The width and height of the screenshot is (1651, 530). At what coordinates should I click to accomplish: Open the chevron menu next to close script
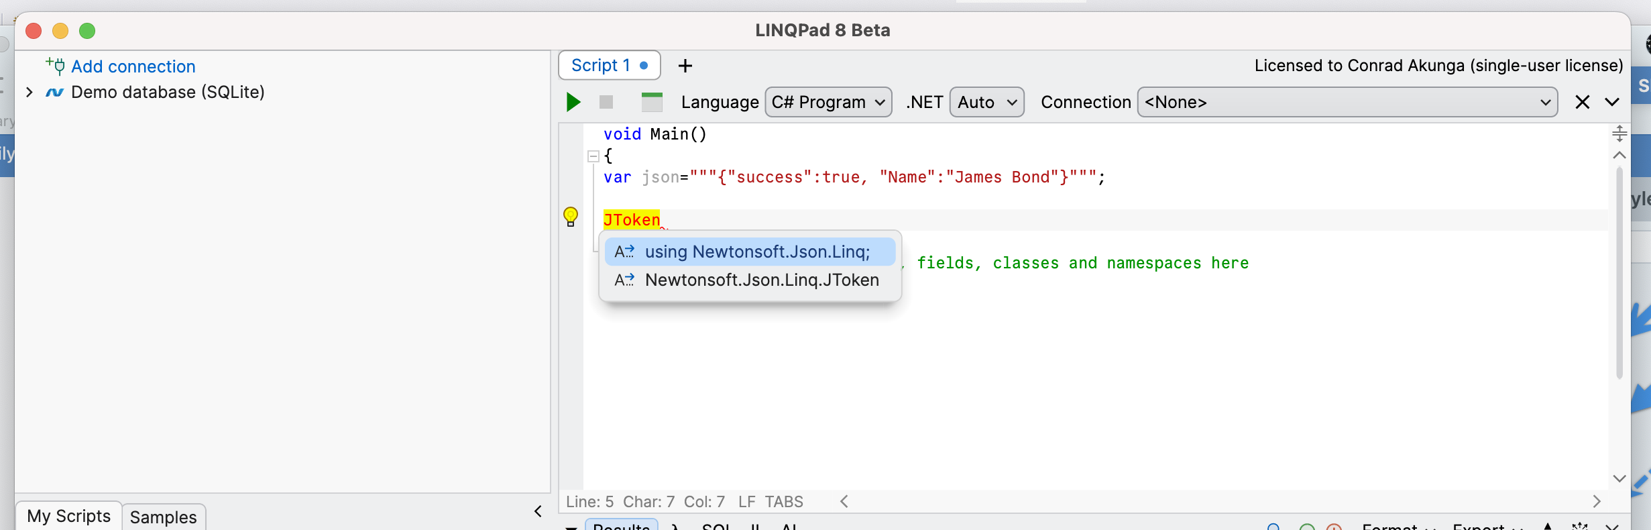tap(1612, 102)
